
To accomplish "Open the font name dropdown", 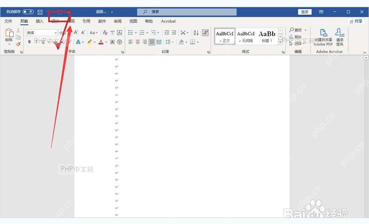I will tap(56, 33).
